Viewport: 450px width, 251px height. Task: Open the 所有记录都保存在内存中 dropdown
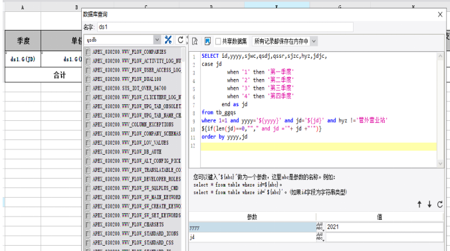click(314, 41)
